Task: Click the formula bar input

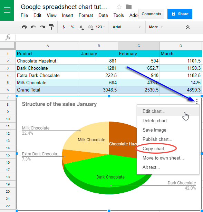Action: coord(109,37)
